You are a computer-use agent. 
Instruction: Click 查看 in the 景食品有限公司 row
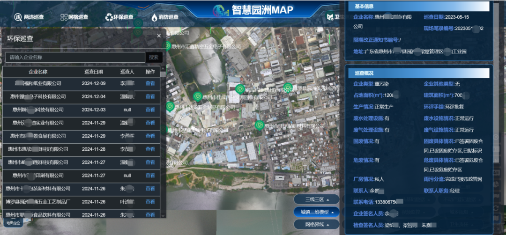(x=150, y=136)
